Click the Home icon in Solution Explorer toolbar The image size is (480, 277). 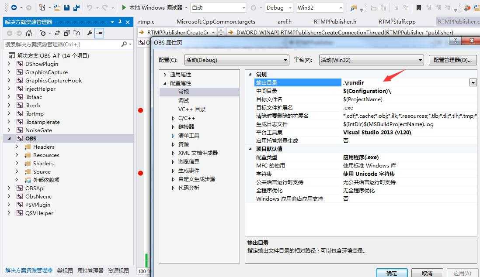(29, 33)
